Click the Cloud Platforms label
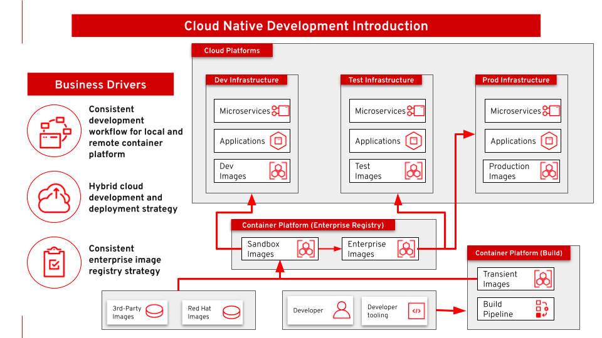The width and height of the screenshot is (602, 338). [x=232, y=51]
